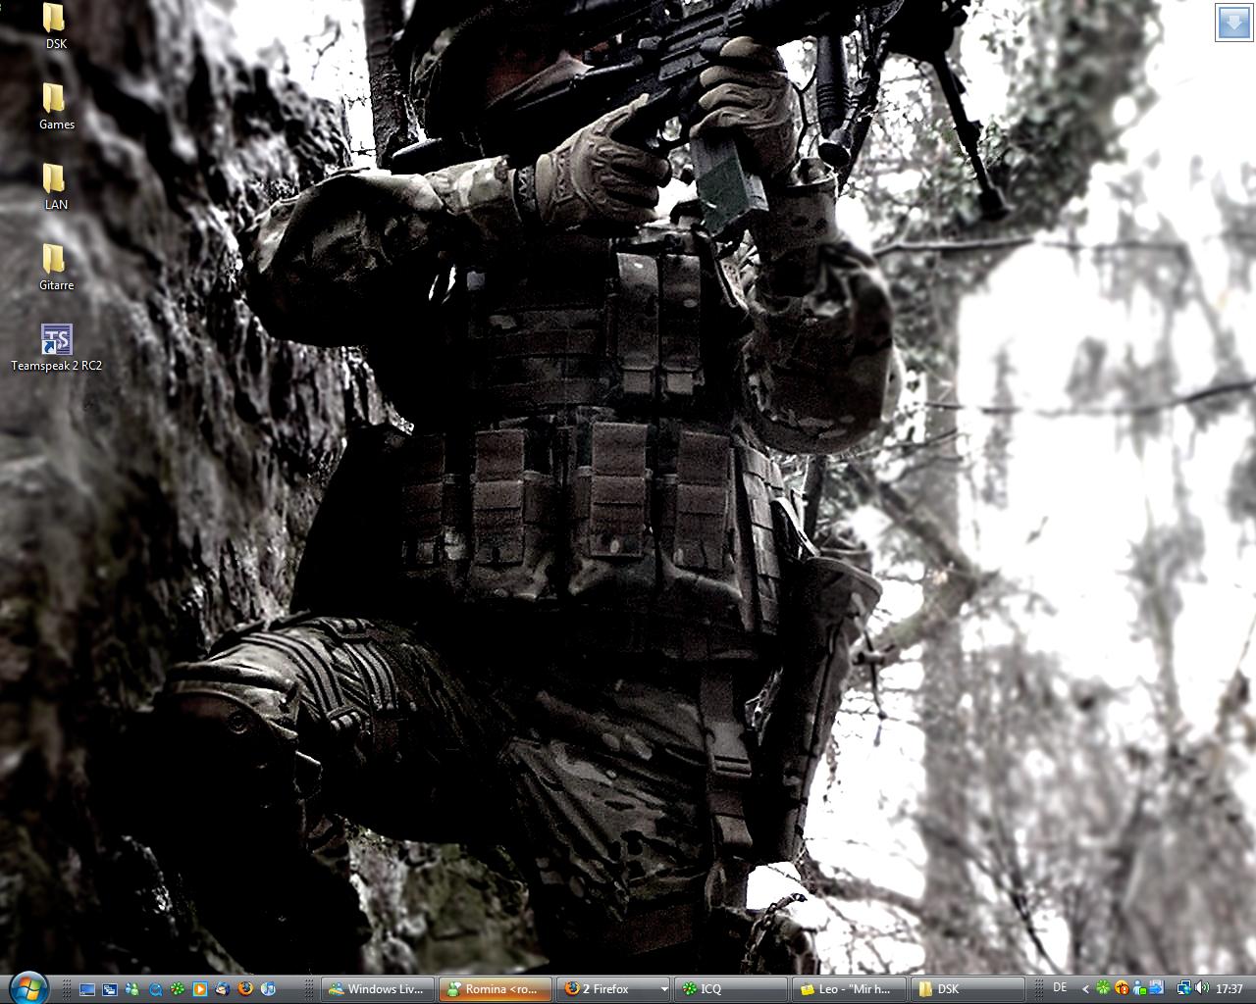Click the clock showing 17:37
This screenshot has width=1256, height=1004.
pos(1230,989)
